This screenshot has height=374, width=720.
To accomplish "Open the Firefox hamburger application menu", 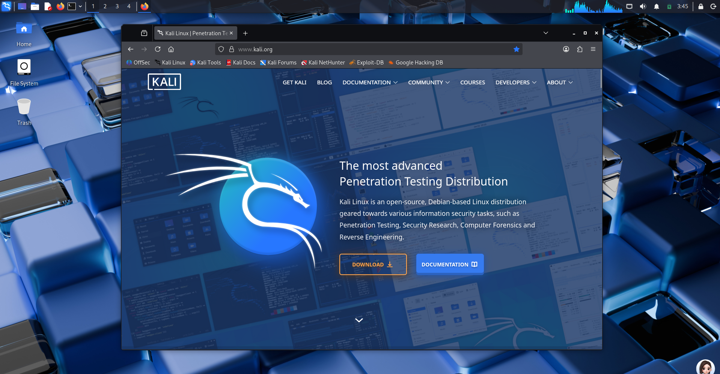I will click(593, 49).
